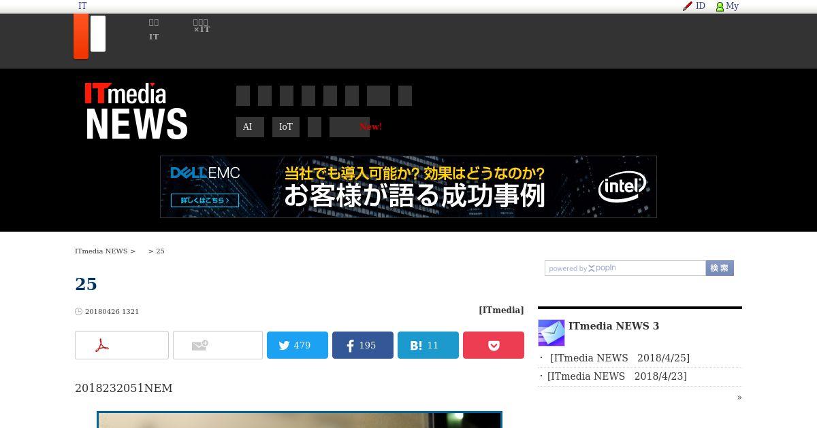Click the 検索 search button
This screenshot has width=817, height=428.
coord(720,268)
